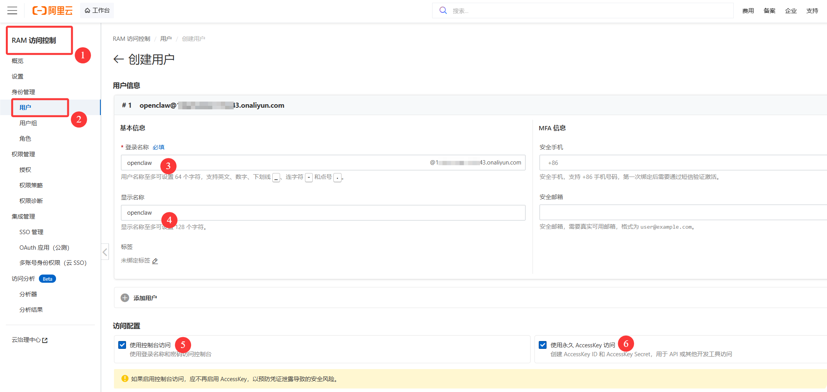Click the plus icon beside 添加用户
The height and width of the screenshot is (392, 827).
point(125,297)
